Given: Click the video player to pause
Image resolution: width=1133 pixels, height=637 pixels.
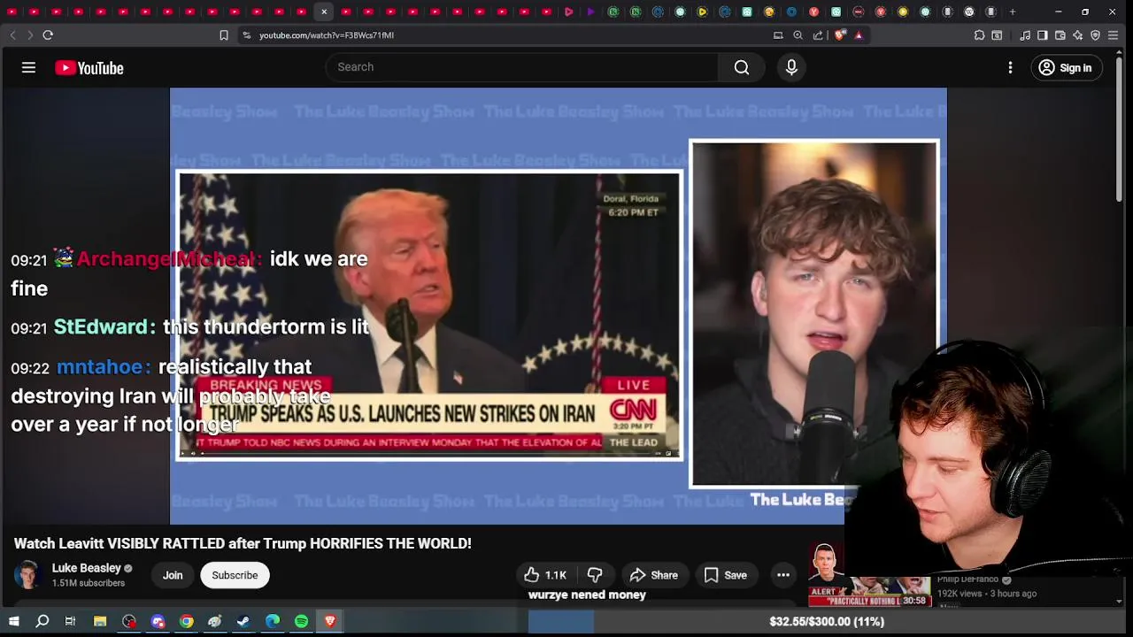Looking at the screenshot, I should (x=558, y=305).
